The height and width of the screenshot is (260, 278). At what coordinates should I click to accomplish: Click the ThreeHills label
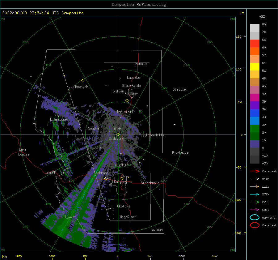(155, 135)
